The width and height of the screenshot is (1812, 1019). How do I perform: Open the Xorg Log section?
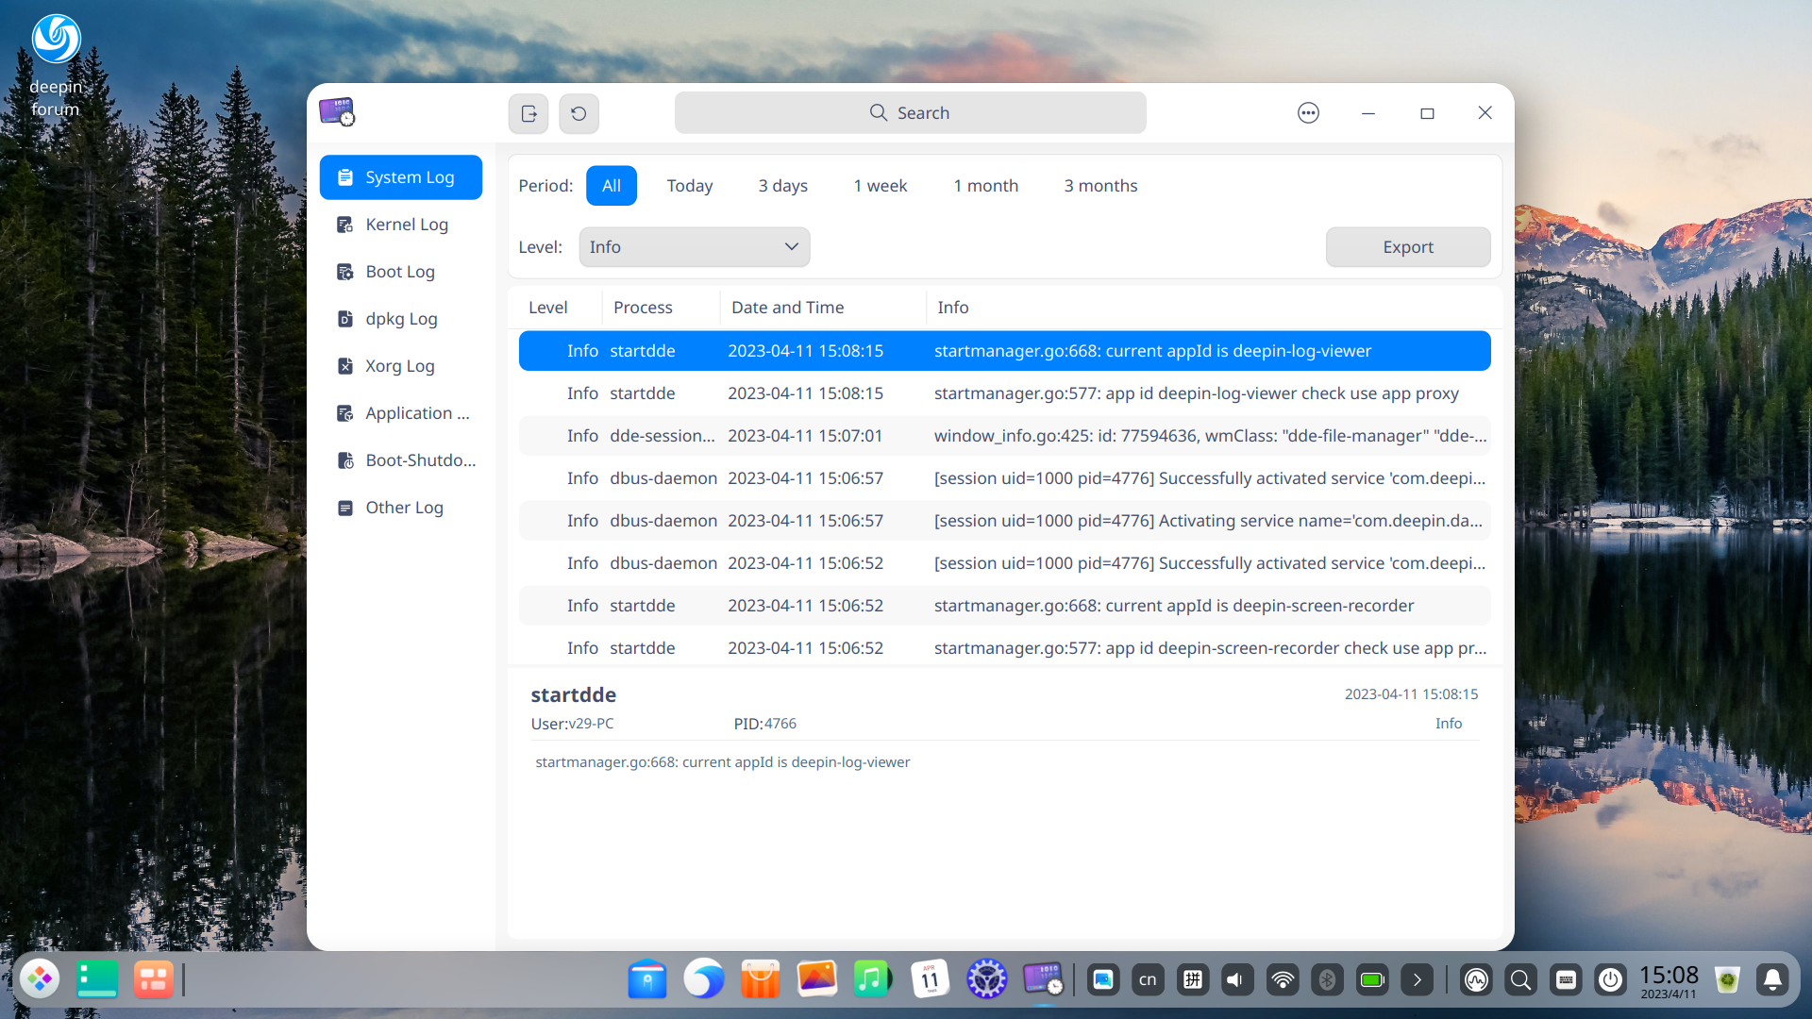399,366
